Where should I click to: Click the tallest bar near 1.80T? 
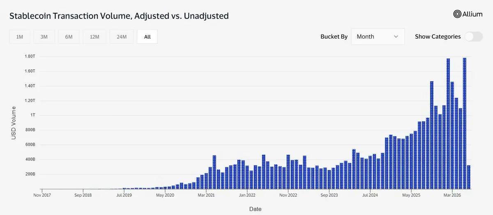(465, 123)
